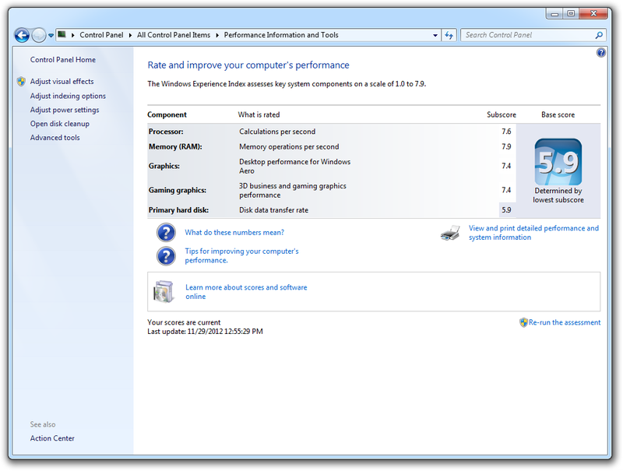The image size is (623, 471).
Task: Click the software box icon beside Learn more
Action: 164,291
